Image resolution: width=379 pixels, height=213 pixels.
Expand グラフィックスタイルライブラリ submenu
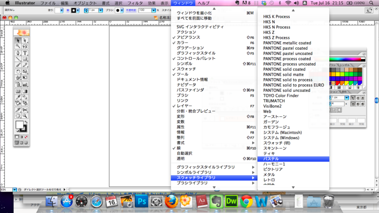(x=214, y=167)
